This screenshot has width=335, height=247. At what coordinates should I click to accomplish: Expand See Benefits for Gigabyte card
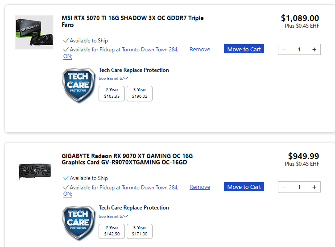click(113, 216)
